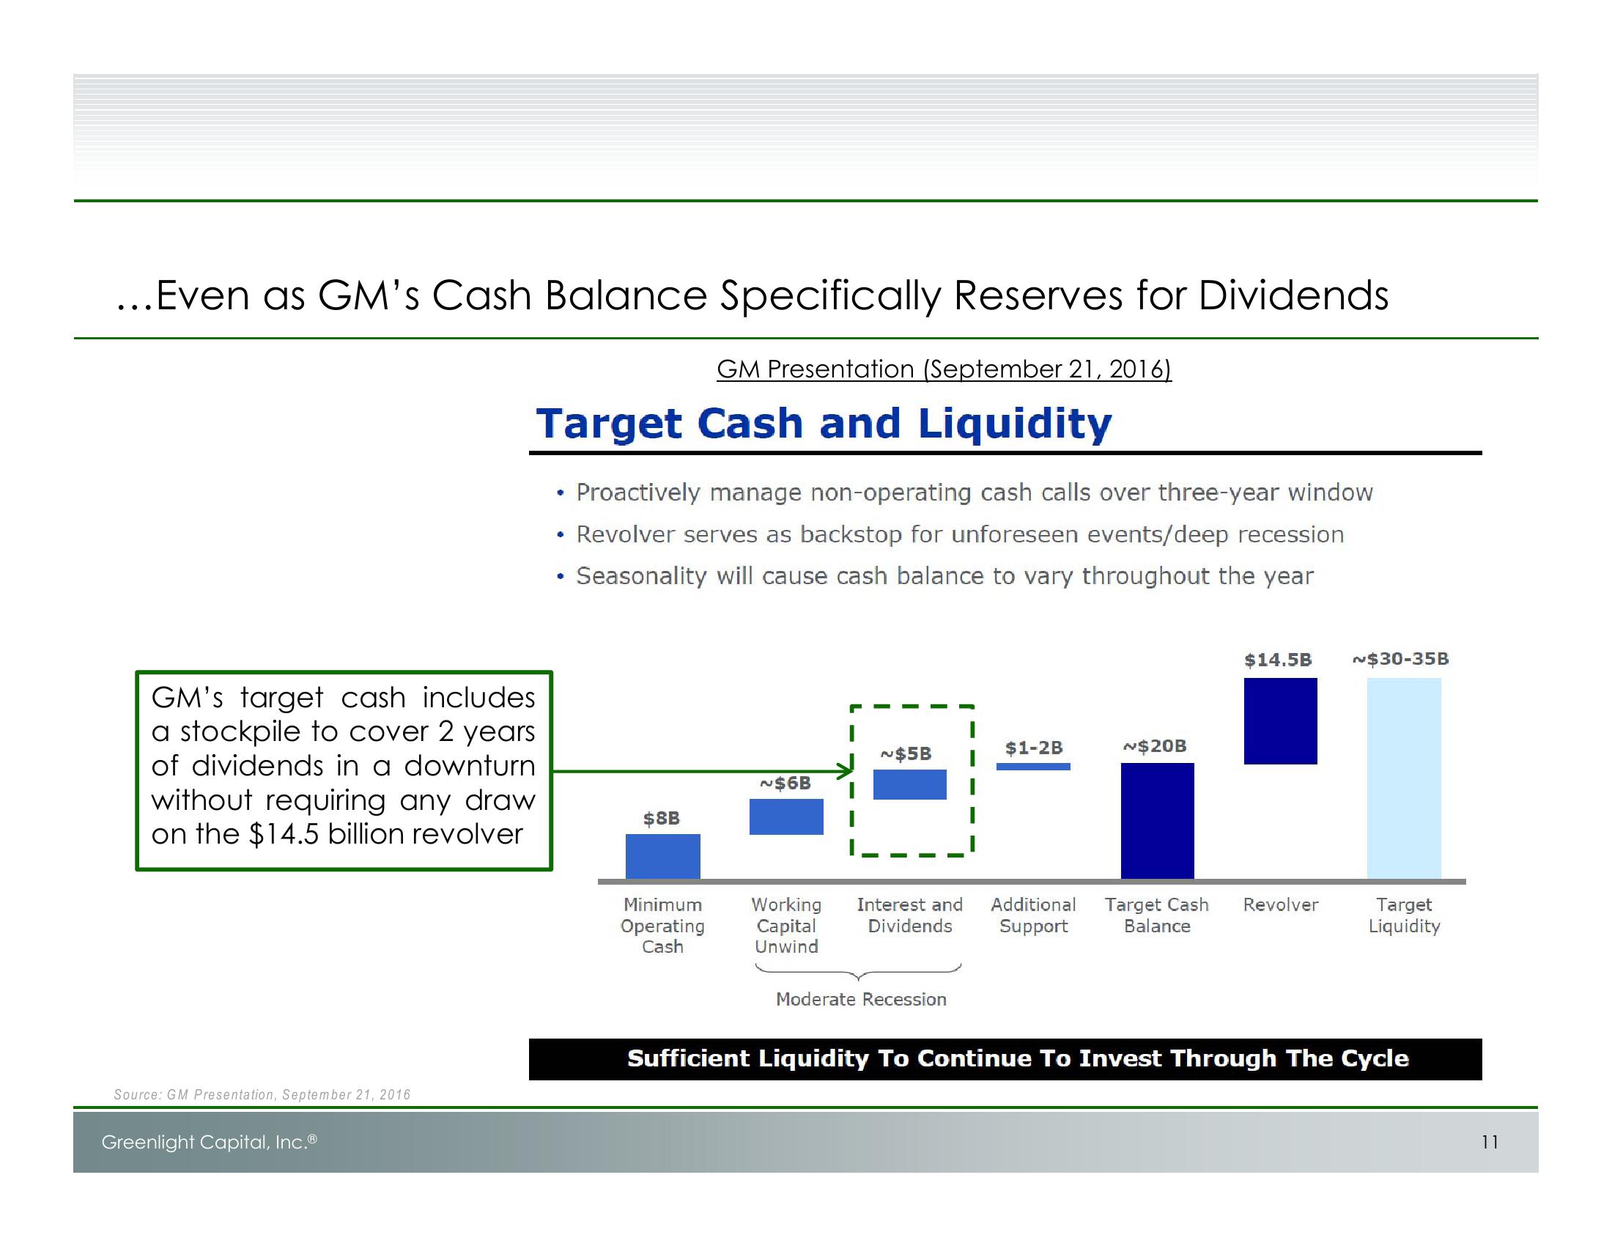Click the callout text about GM's target cash stockpile

pos(343,766)
